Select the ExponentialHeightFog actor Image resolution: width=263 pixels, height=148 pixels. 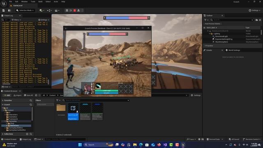click(x=224, y=39)
